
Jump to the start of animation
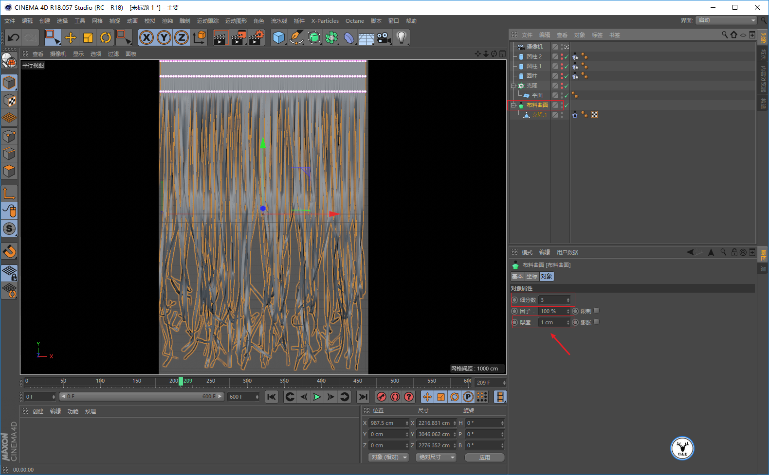(272, 397)
